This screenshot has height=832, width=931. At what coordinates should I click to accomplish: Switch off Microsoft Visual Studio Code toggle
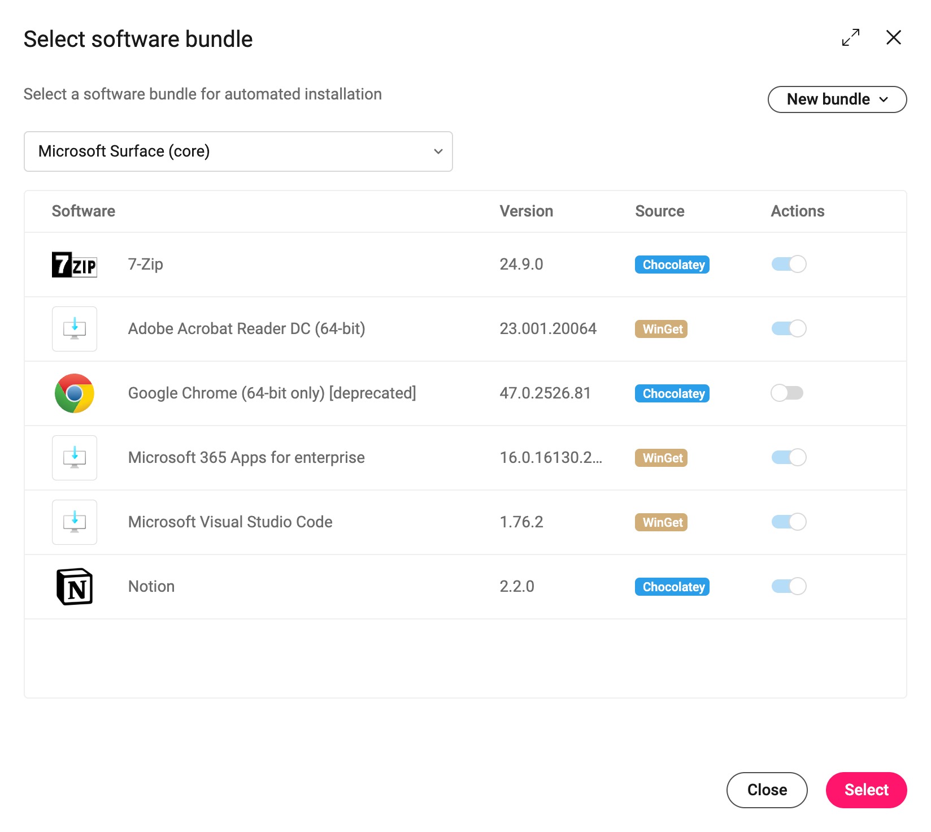[789, 522]
